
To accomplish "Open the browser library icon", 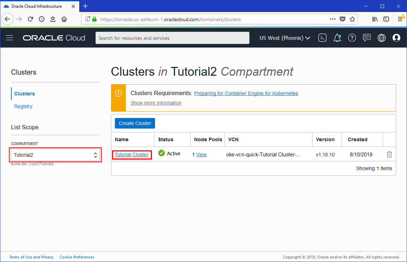I will click(x=375, y=19).
